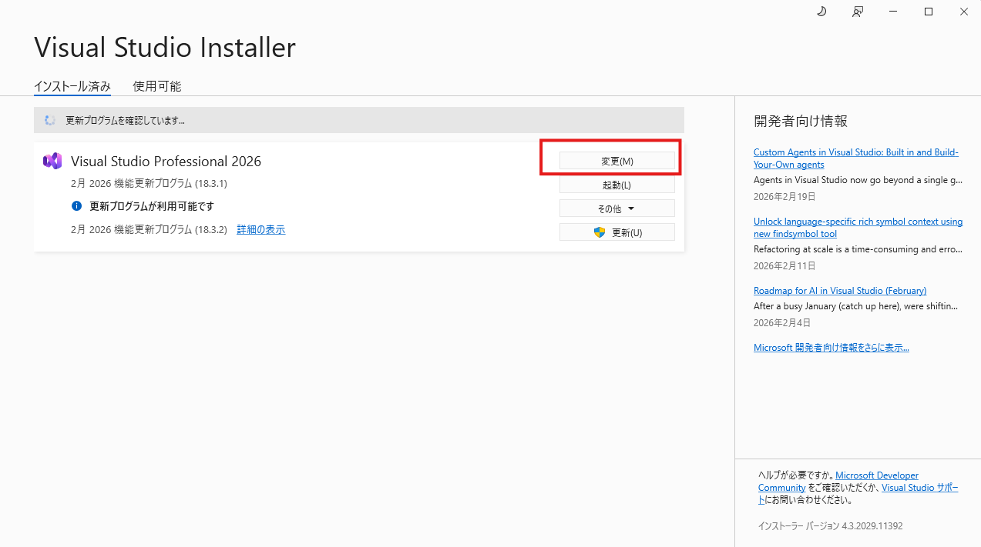Visit the Microsoft Developer Community link
981x547 pixels.
(877, 475)
